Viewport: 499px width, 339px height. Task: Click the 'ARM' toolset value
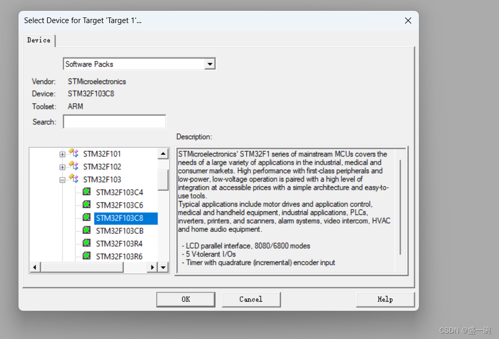point(75,107)
